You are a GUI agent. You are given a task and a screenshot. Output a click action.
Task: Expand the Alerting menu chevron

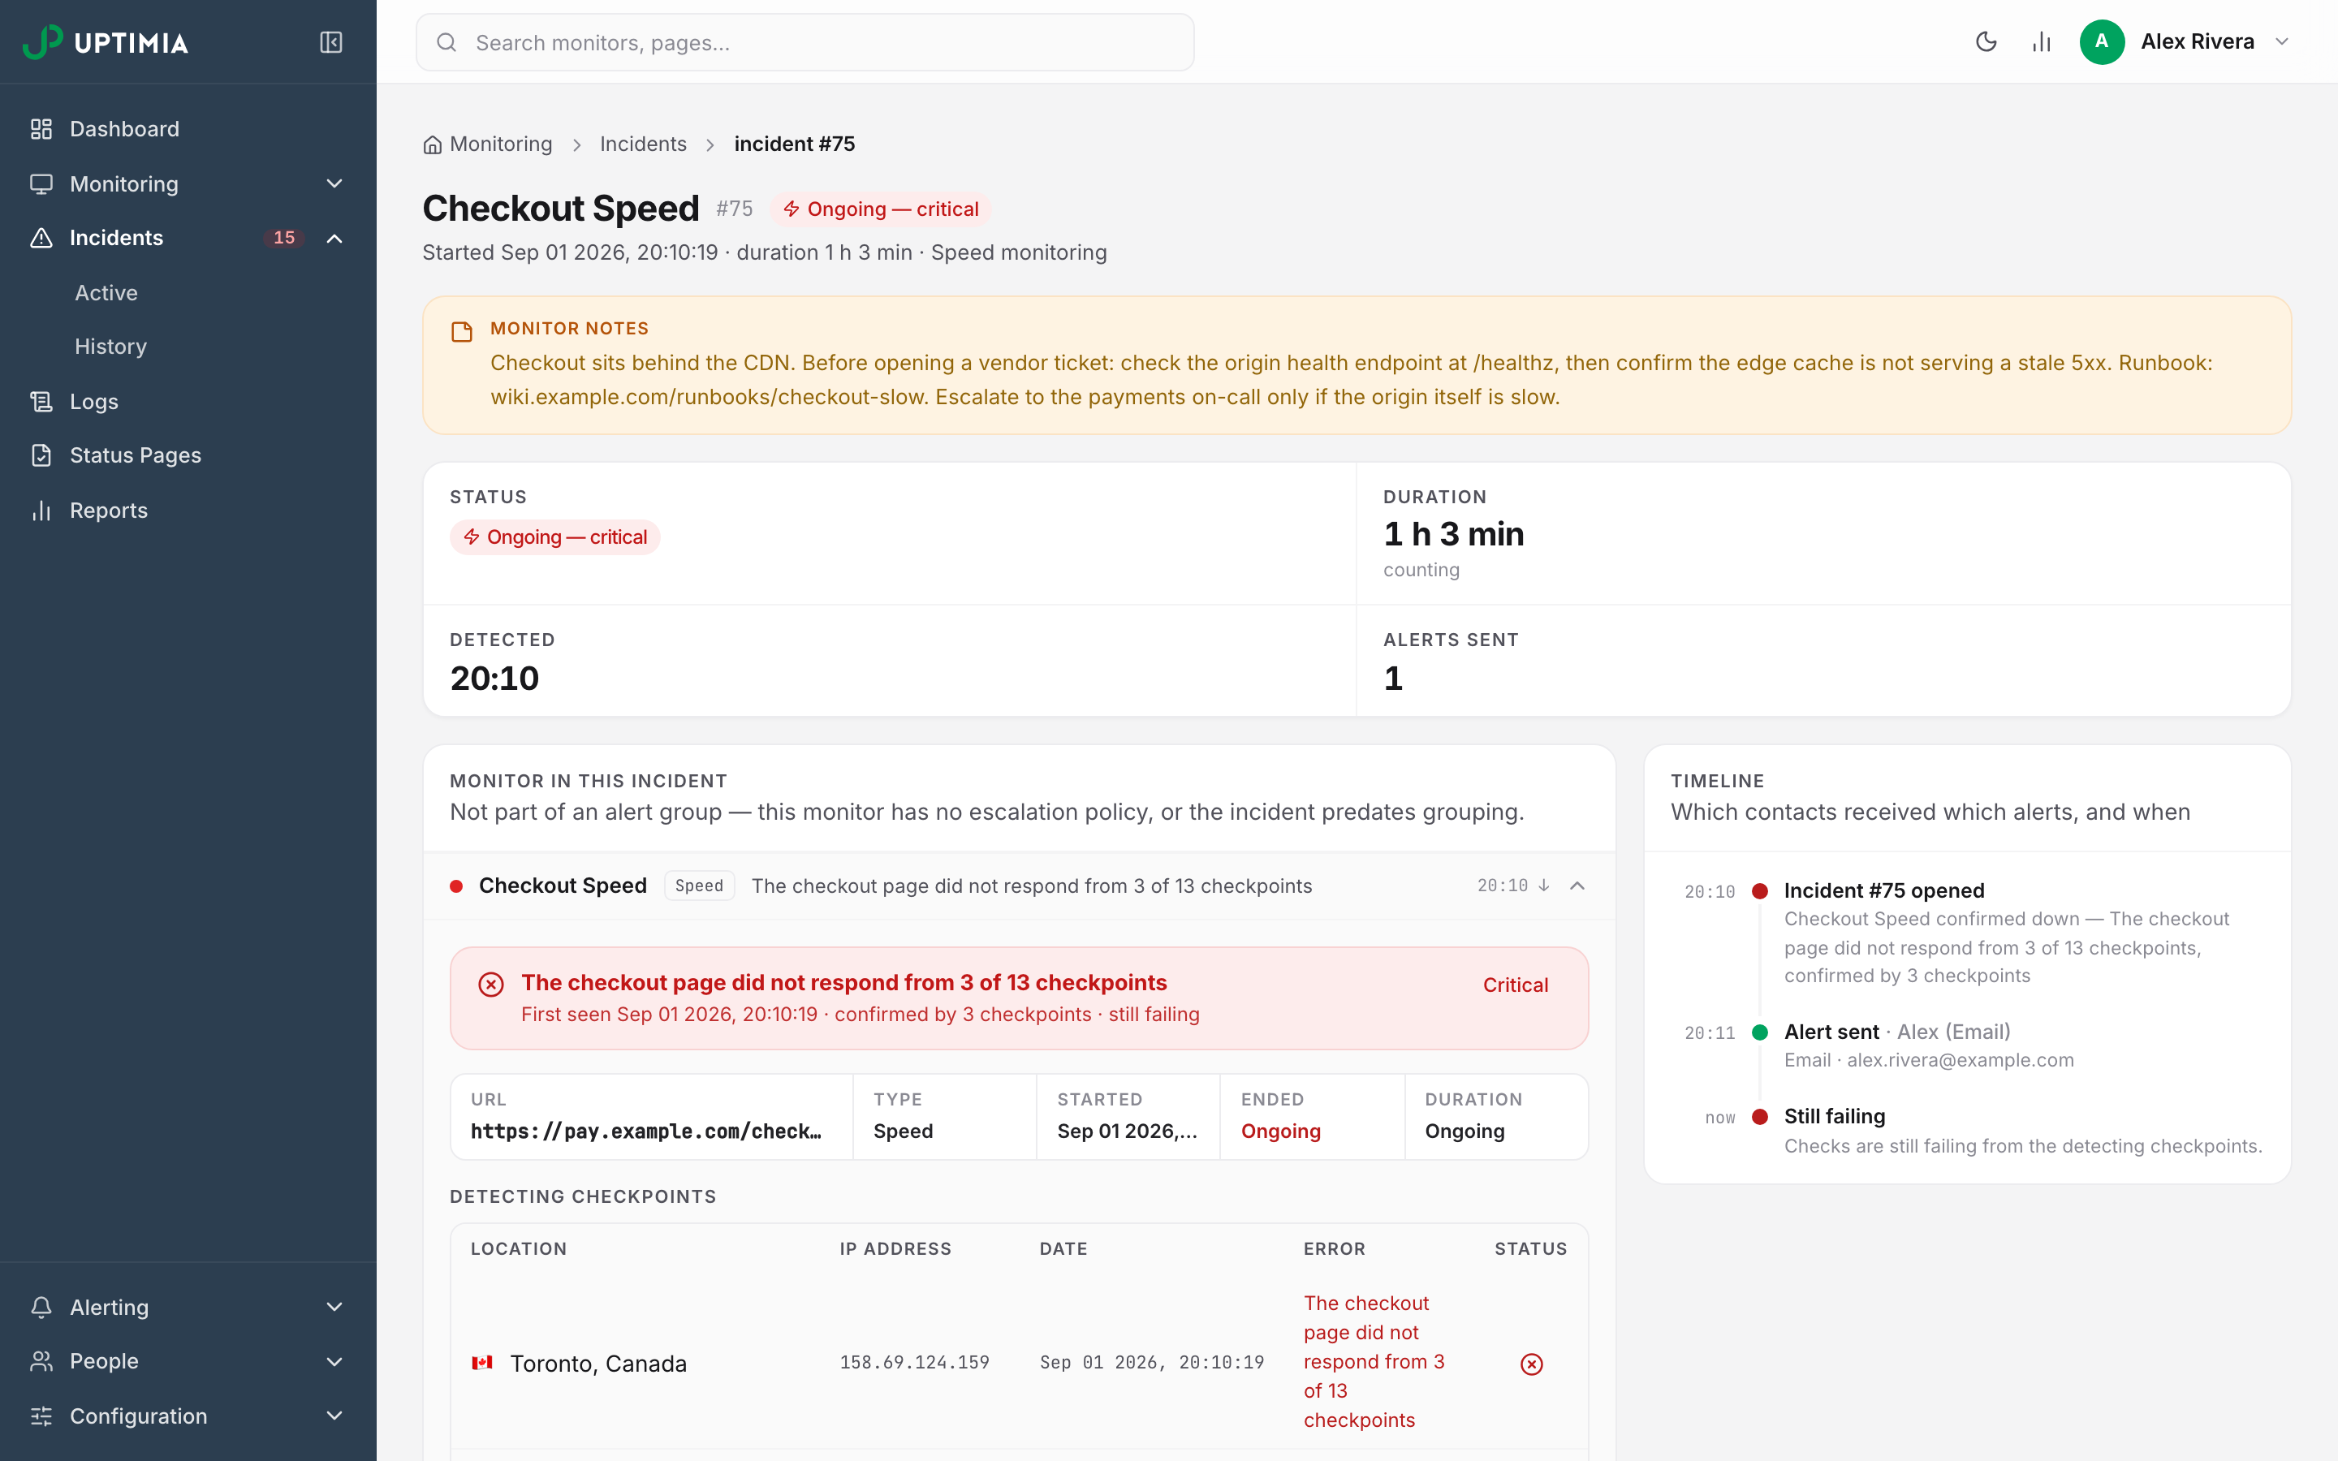pos(334,1307)
